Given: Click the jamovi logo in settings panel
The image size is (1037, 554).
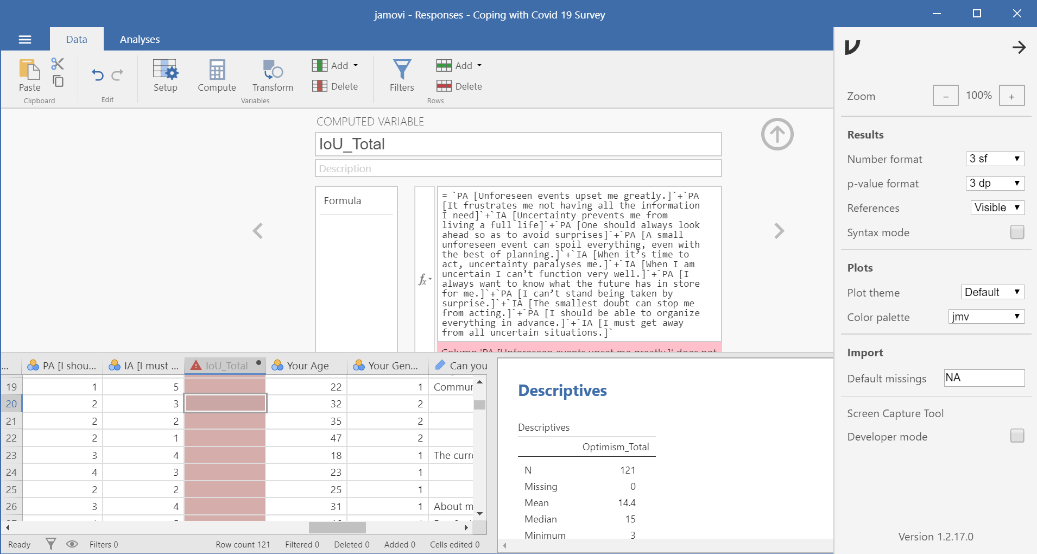Looking at the screenshot, I should click(x=852, y=47).
